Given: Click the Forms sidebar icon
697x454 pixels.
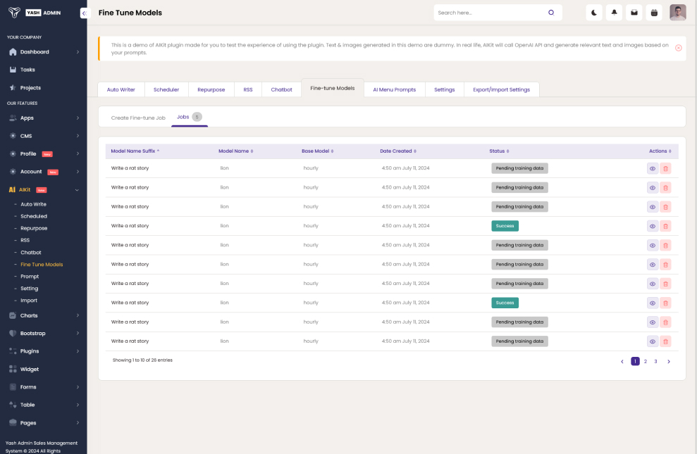Looking at the screenshot, I should (x=13, y=387).
